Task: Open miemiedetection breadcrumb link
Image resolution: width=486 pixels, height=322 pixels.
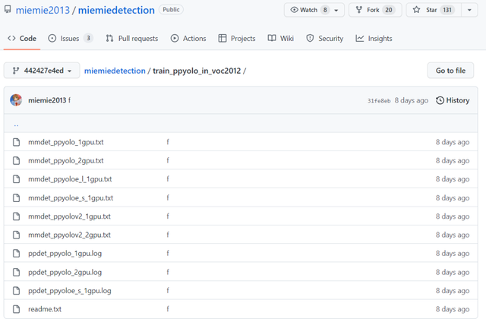Action: tap(115, 71)
